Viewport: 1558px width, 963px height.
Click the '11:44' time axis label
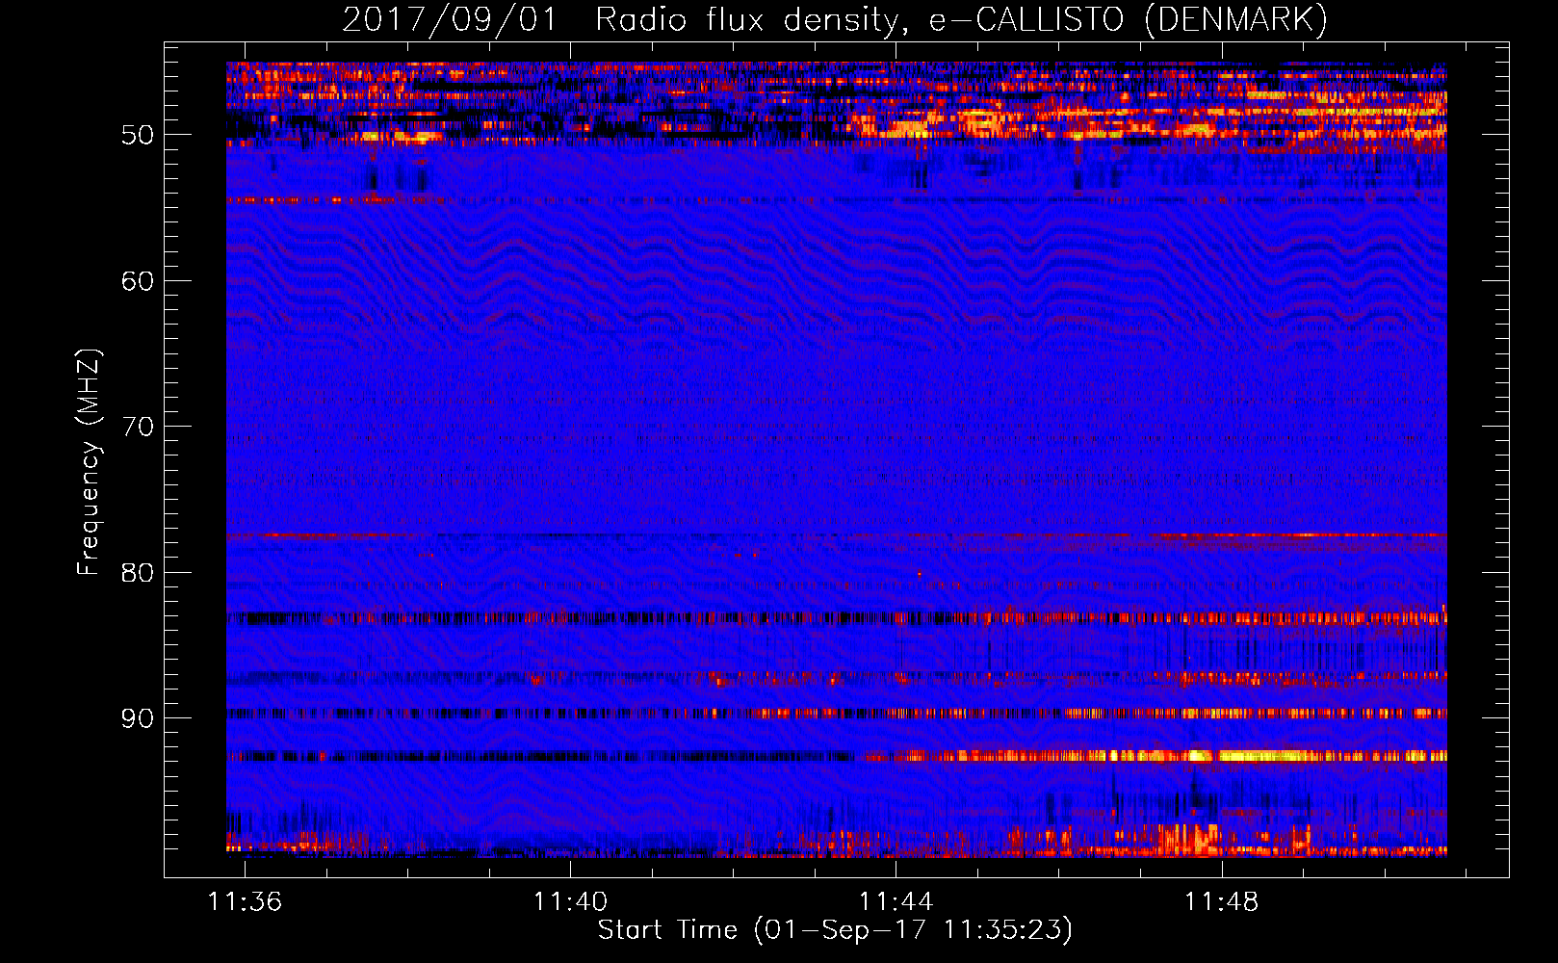click(x=896, y=901)
